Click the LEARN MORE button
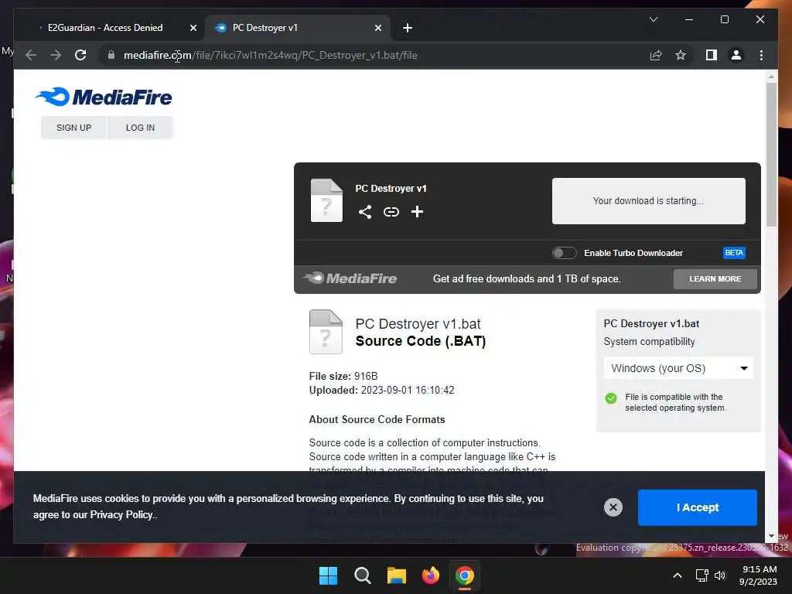 [715, 278]
